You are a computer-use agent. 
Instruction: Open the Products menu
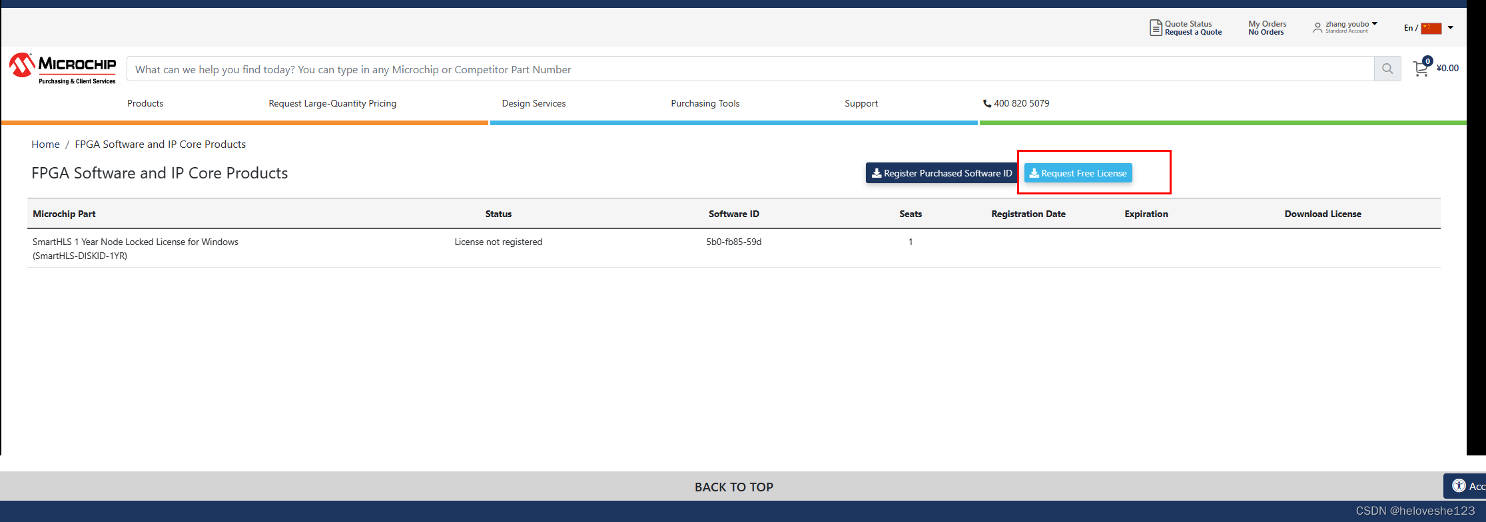coord(145,103)
